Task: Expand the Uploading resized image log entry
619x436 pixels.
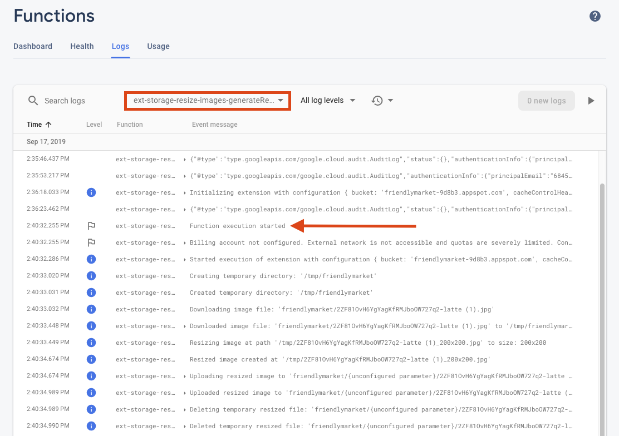Action: (x=185, y=376)
